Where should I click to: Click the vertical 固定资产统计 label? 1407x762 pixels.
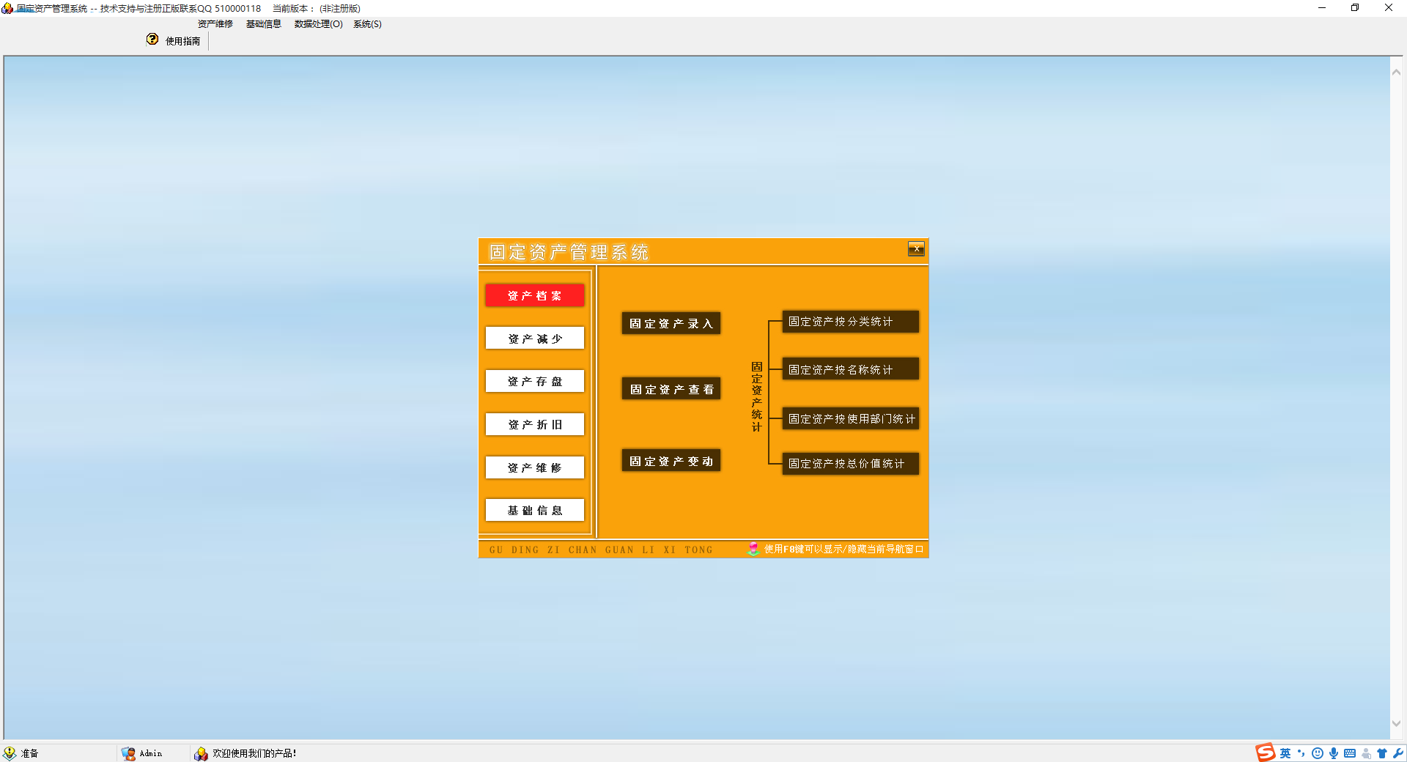pos(757,396)
